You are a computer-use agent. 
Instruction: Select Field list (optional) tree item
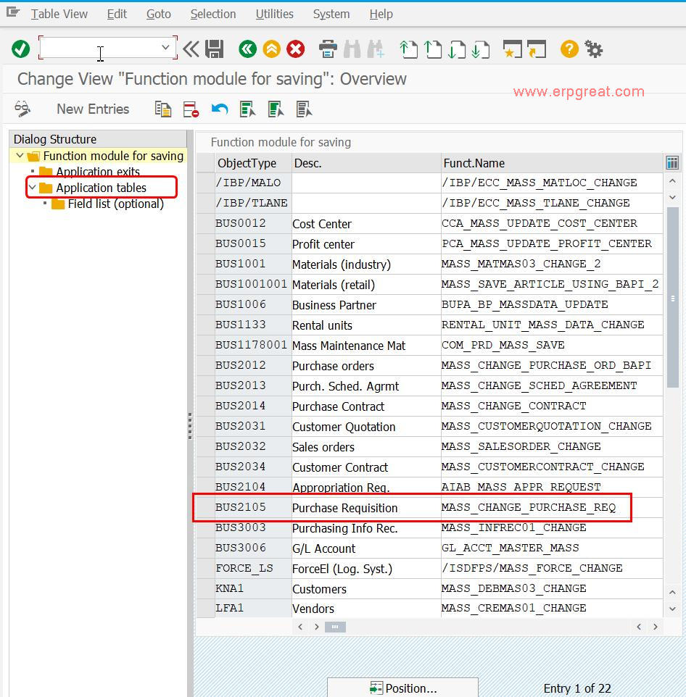pos(116,204)
